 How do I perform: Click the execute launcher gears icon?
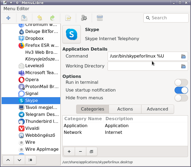click(84, 18)
